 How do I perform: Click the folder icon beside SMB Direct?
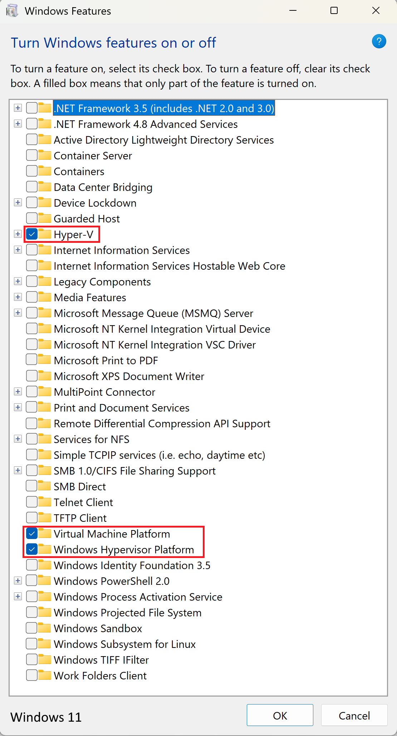click(x=45, y=486)
